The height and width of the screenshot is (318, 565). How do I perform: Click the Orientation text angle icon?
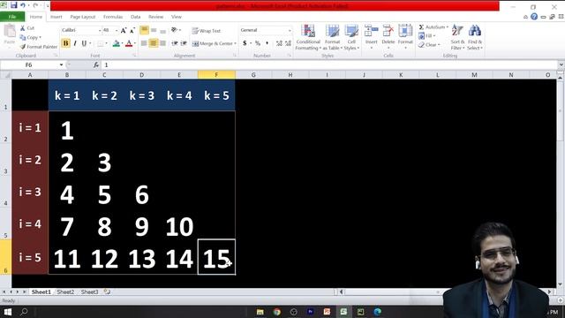[x=175, y=30]
